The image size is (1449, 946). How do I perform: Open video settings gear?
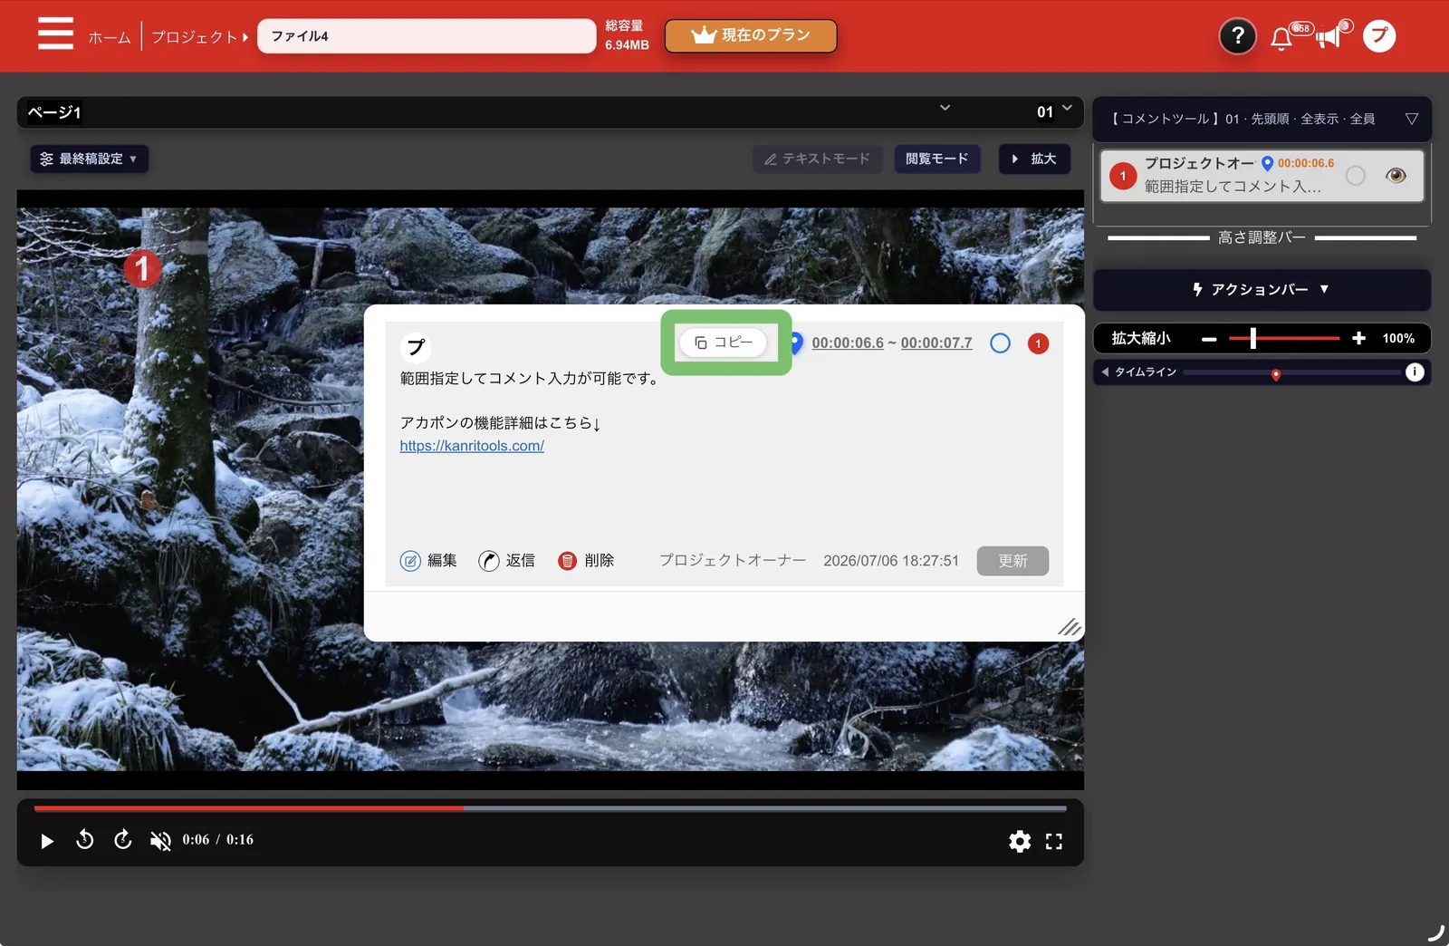pos(1020,841)
